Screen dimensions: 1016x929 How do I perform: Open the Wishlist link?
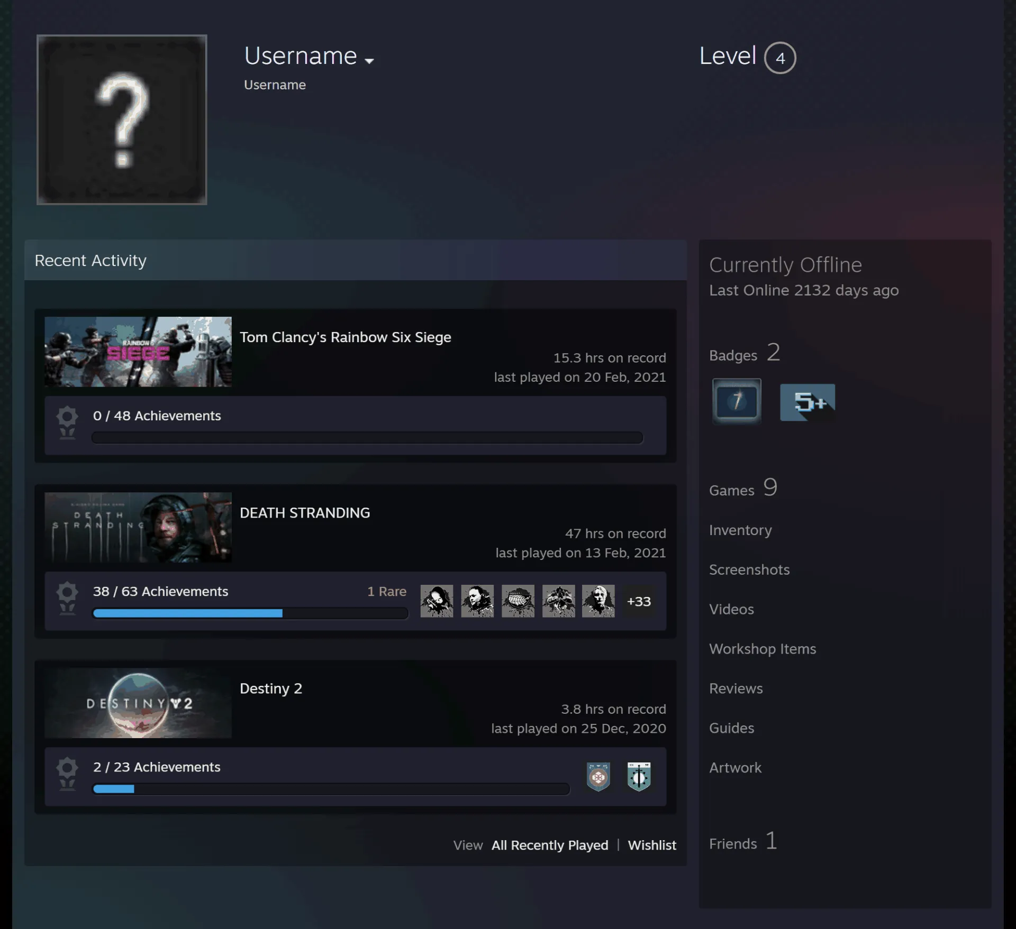coord(652,845)
